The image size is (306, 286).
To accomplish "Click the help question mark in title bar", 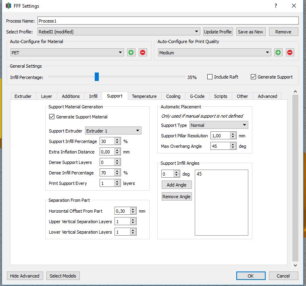I will 276,6.
